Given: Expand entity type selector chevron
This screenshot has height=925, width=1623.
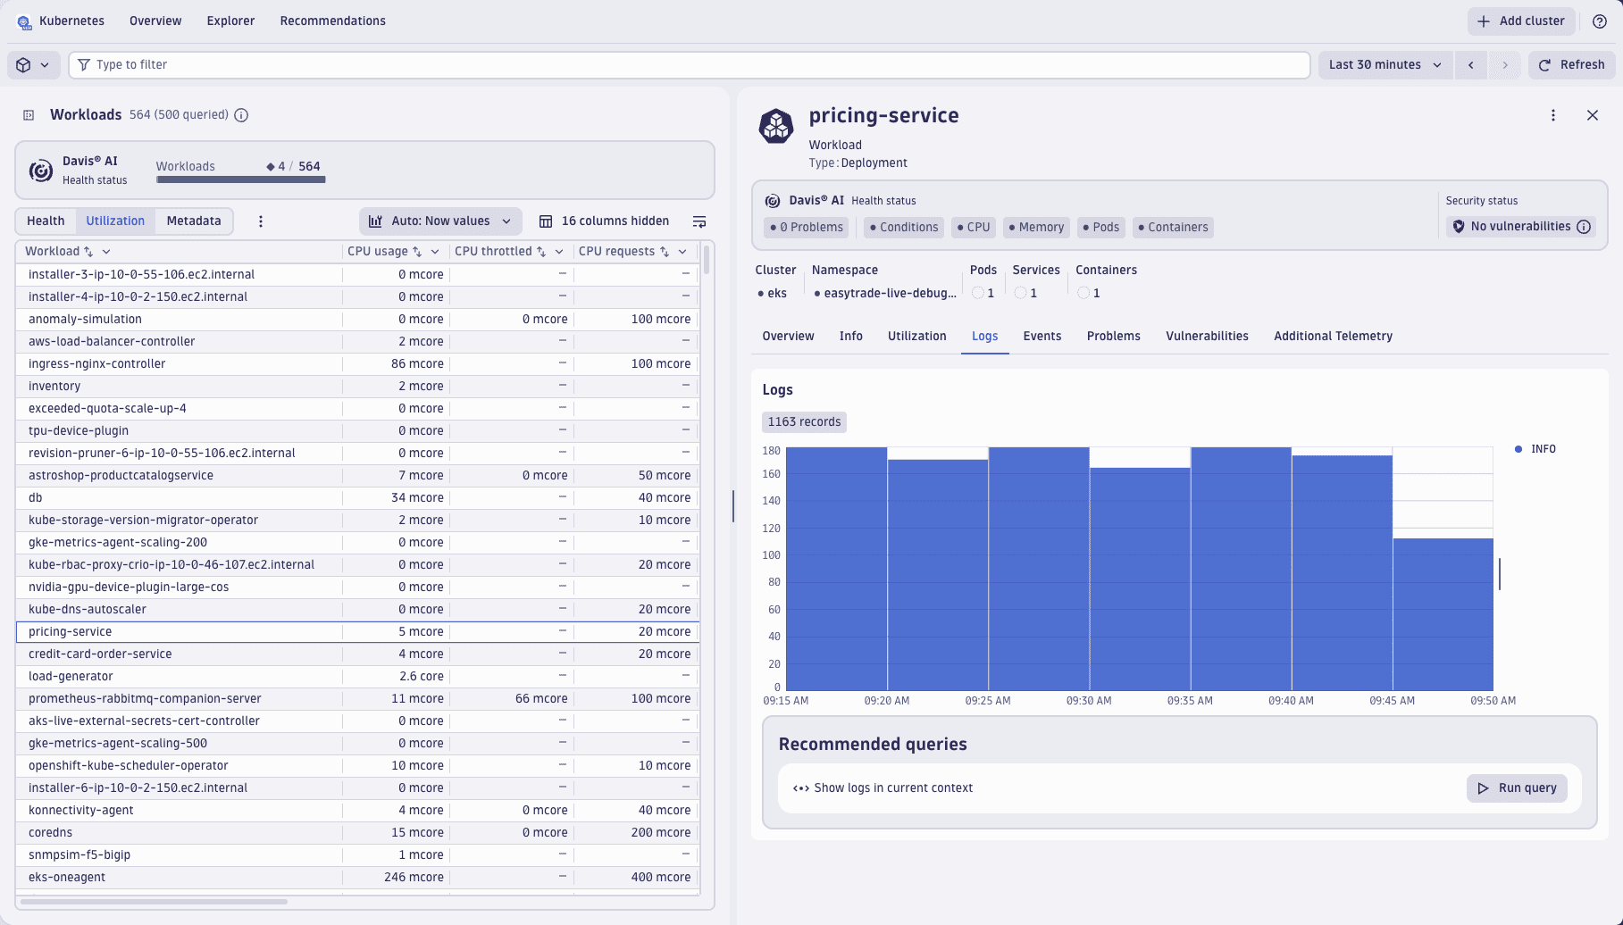Looking at the screenshot, I should (45, 65).
